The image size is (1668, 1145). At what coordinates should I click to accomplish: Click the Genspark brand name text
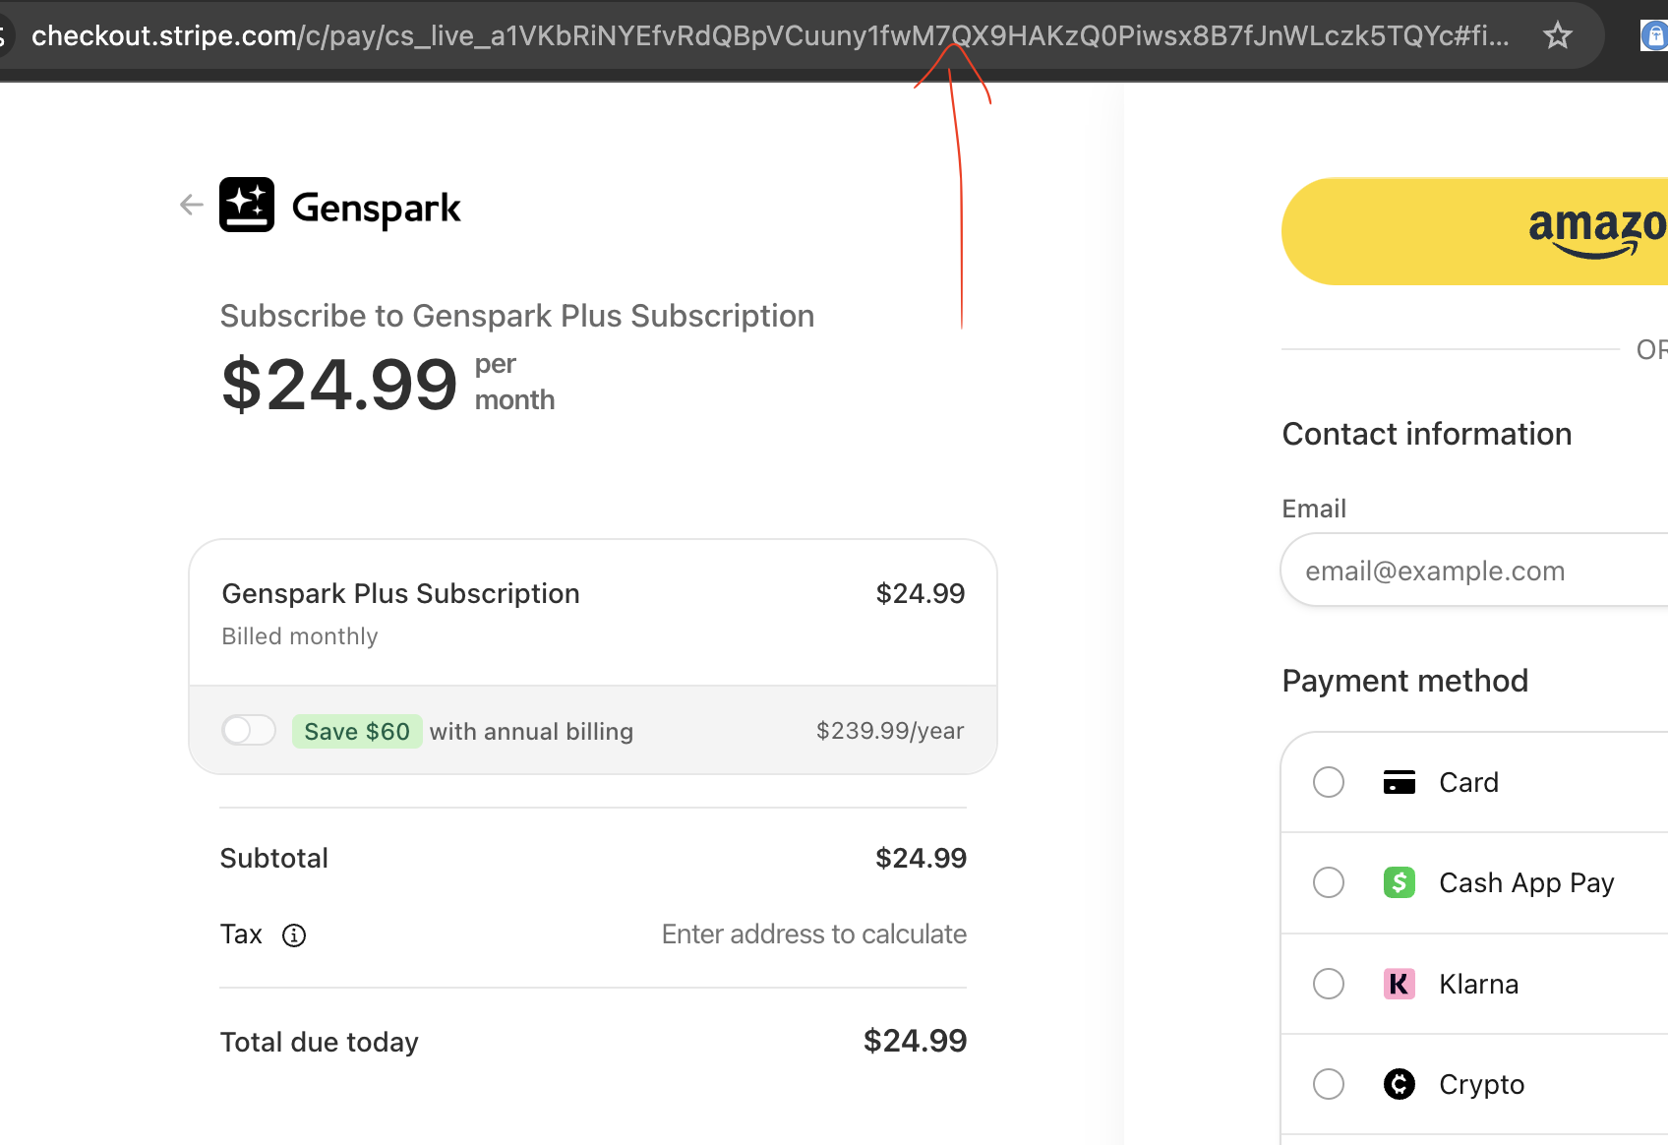(x=376, y=208)
